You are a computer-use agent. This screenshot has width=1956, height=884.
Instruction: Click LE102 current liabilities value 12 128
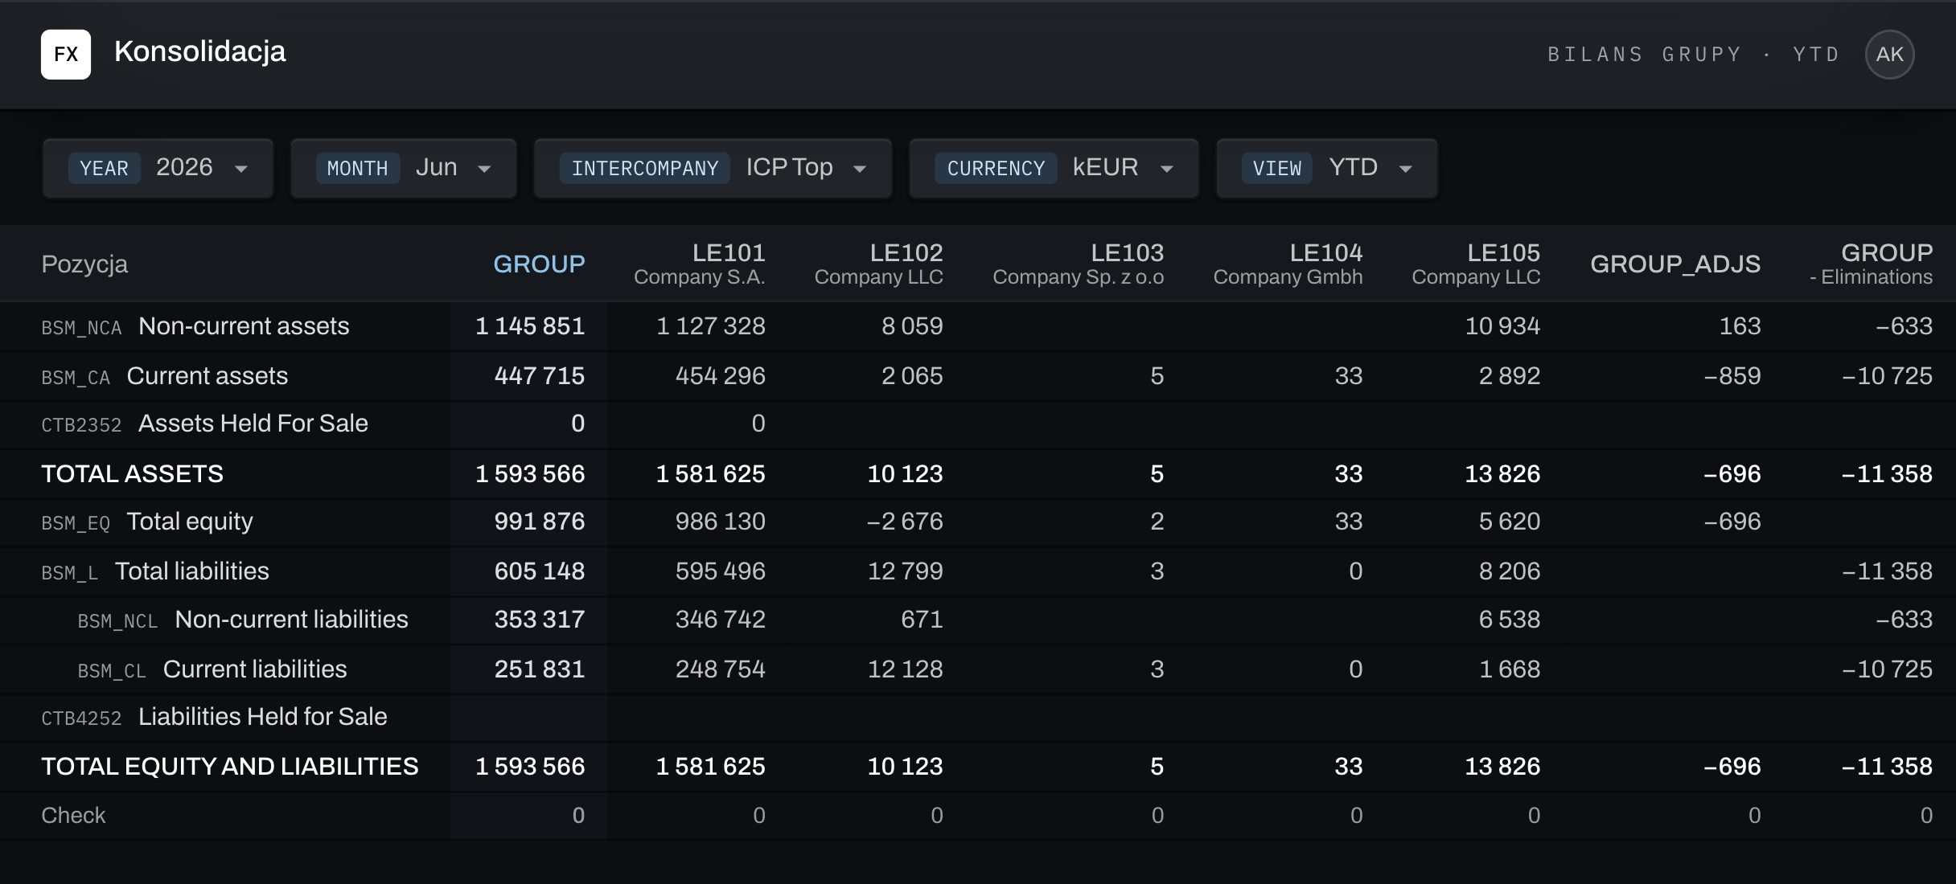905,669
